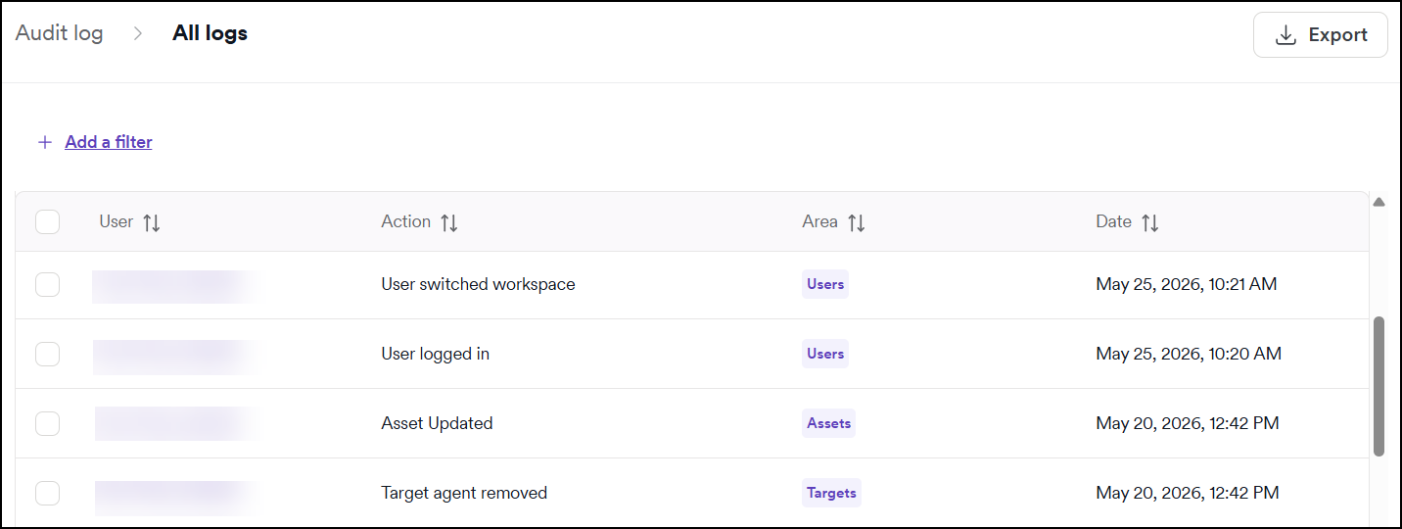The image size is (1402, 529).
Task: Click Users tag in User logged in row
Action: tap(825, 354)
